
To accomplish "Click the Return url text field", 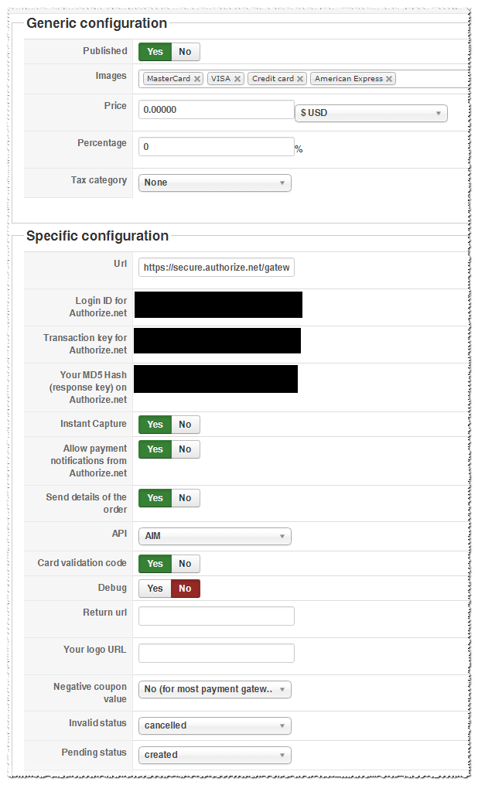I will click(216, 616).
